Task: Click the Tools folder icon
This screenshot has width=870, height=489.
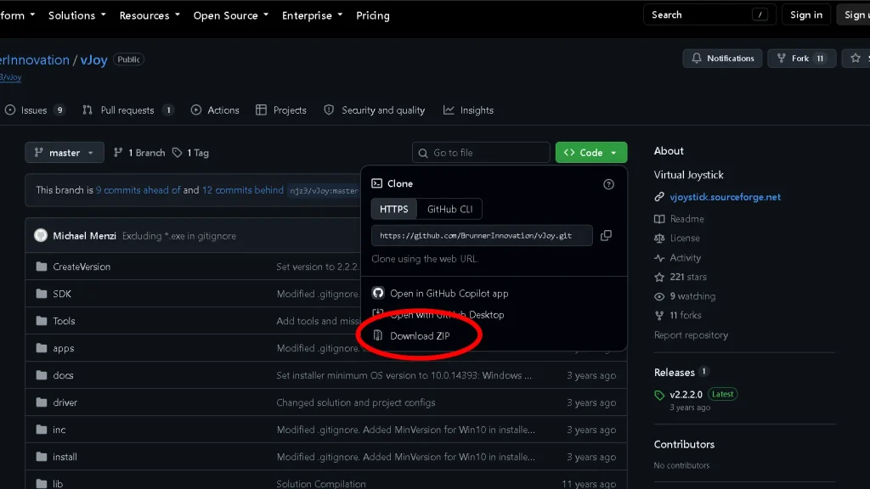Action: (42, 321)
